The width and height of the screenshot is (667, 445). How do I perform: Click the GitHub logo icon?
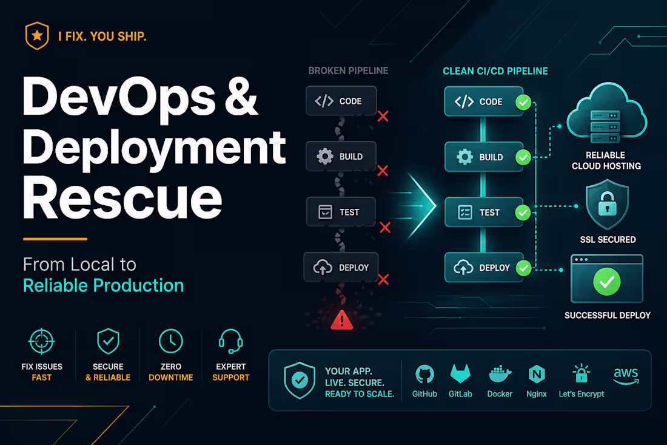(x=424, y=375)
